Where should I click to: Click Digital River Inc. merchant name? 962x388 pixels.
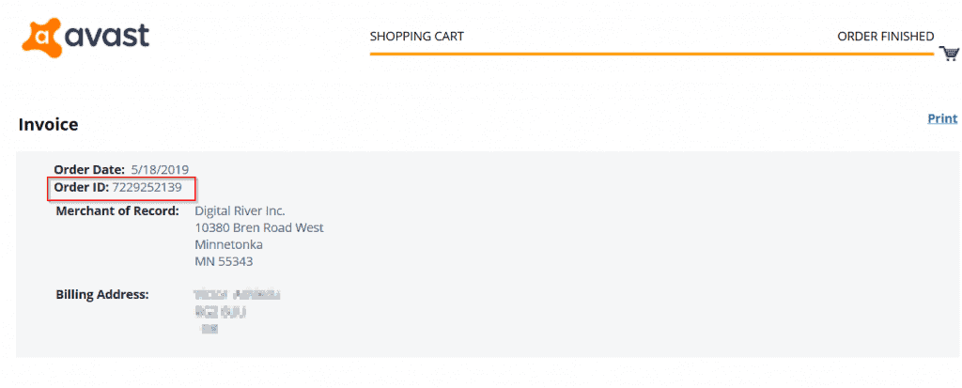240,211
